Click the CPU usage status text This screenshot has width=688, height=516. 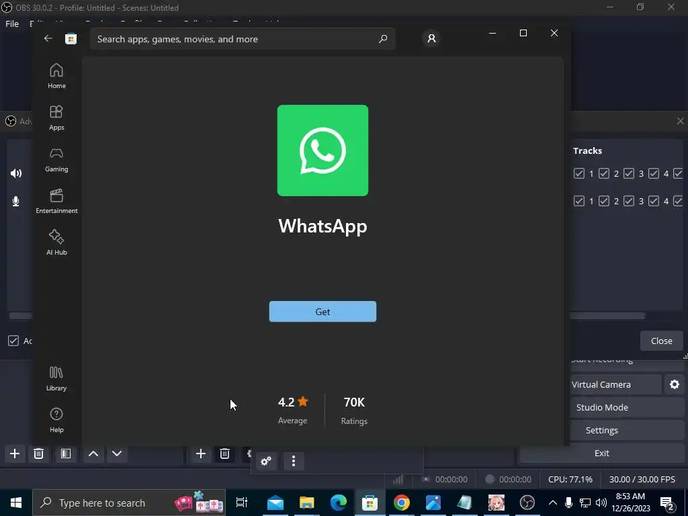(x=570, y=479)
